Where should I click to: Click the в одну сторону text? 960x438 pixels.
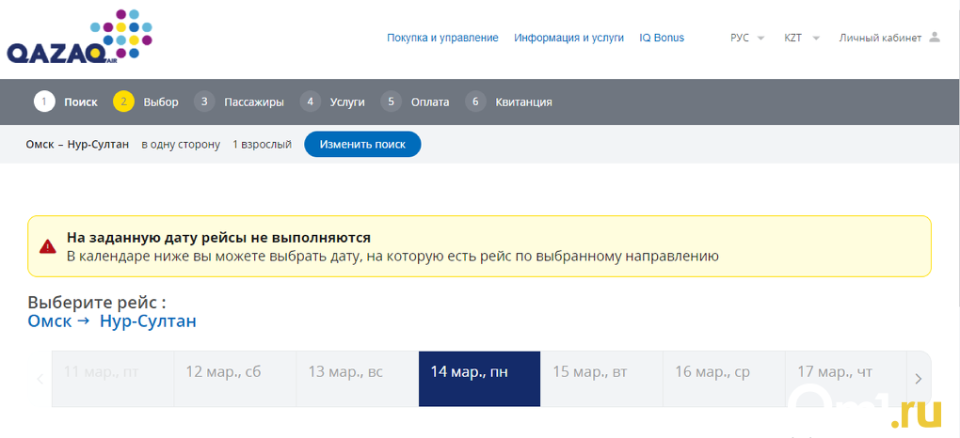181,145
